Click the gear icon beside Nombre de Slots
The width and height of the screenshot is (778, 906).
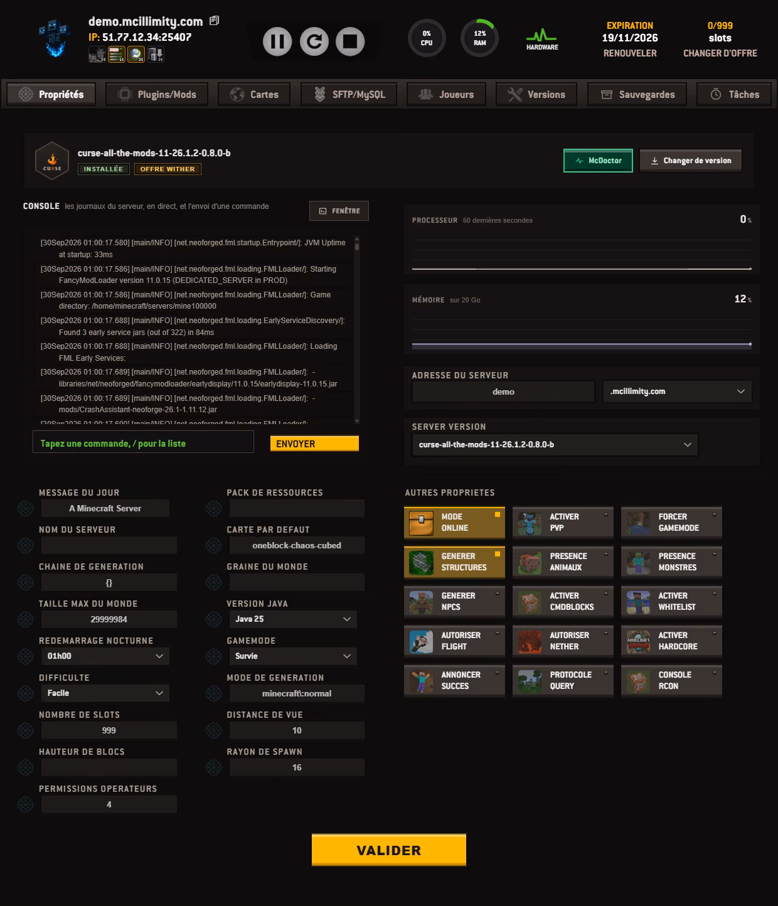25,730
